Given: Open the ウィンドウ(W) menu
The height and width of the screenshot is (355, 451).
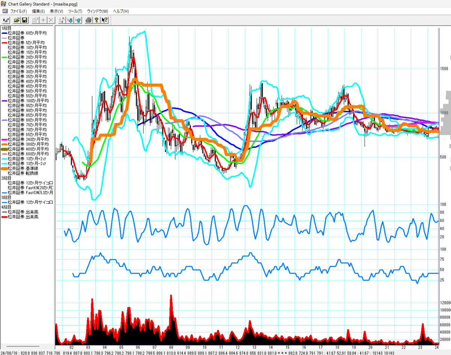Looking at the screenshot, I should 97,11.
